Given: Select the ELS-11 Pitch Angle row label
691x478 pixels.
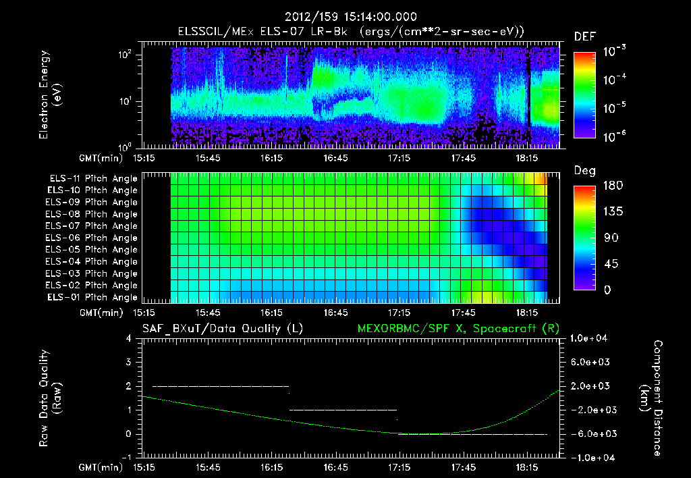Looking at the screenshot, I should pos(93,179).
